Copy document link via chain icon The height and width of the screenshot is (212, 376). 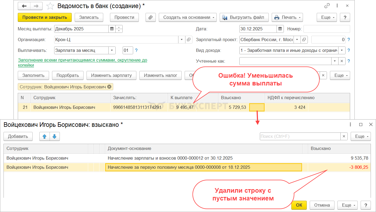pyautogui.click(x=327, y=6)
